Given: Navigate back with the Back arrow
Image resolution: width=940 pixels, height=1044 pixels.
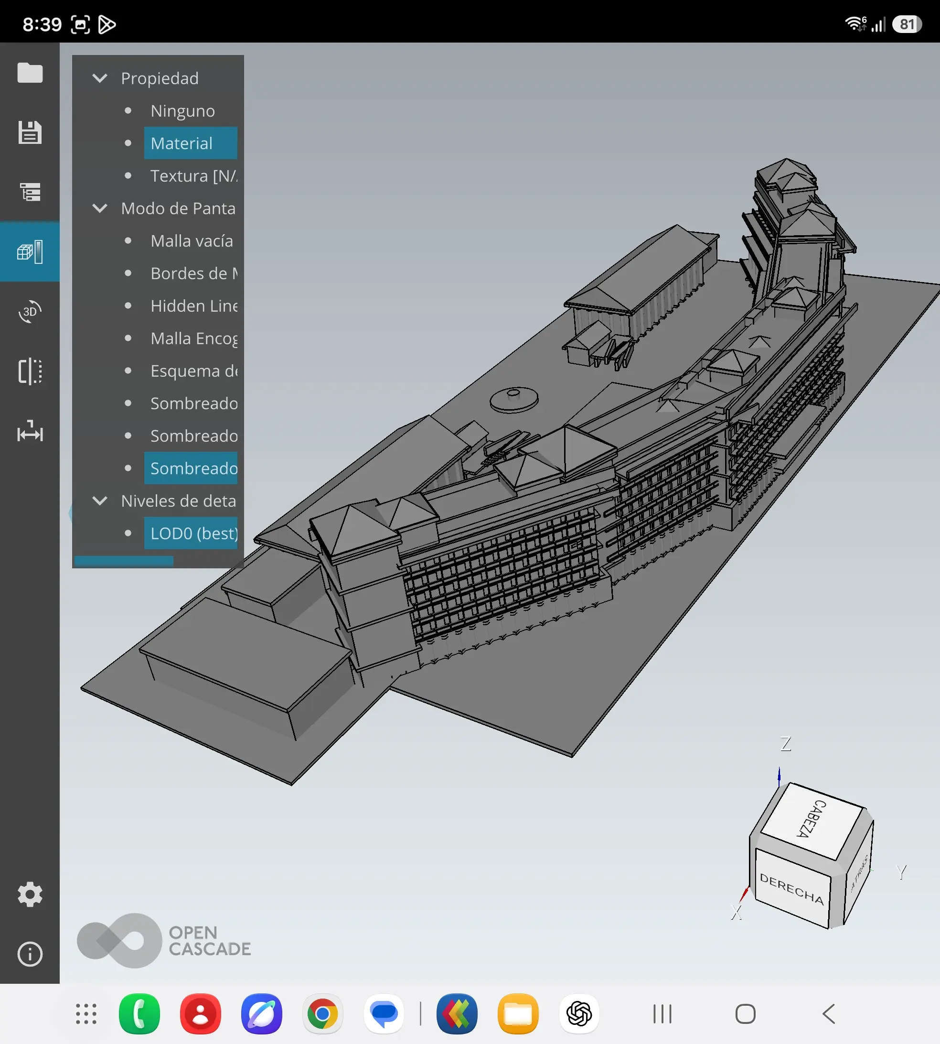Looking at the screenshot, I should click(x=828, y=1013).
